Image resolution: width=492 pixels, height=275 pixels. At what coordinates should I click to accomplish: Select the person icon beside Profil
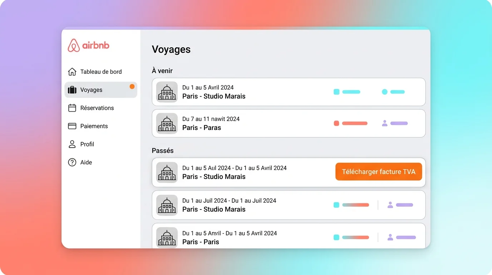point(72,144)
